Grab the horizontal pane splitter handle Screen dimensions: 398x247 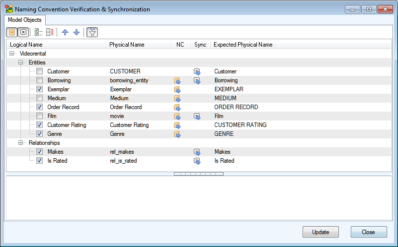point(199,174)
